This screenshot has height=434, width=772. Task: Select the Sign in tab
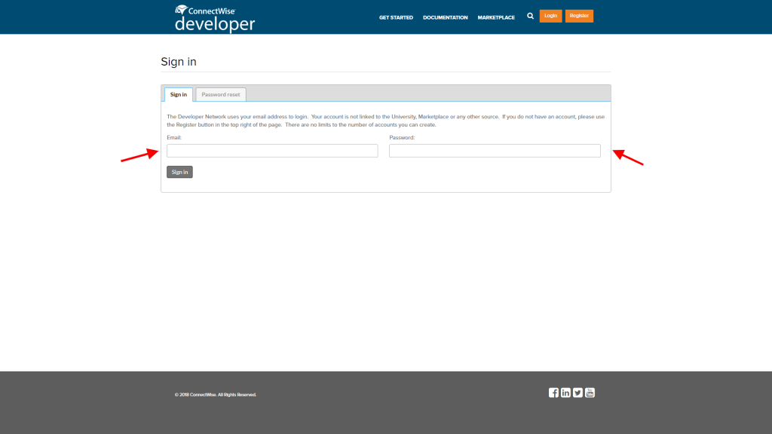pos(178,94)
